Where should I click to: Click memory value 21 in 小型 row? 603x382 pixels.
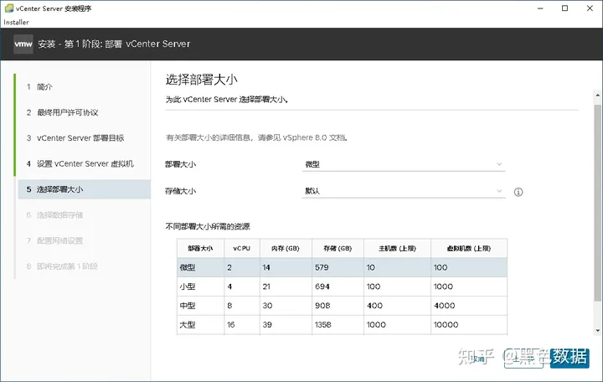(266, 286)
